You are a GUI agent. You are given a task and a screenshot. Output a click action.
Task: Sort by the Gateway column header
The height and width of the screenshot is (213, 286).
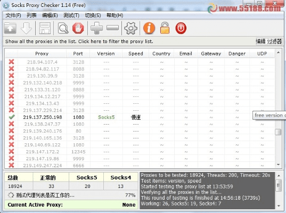[211, 54]
